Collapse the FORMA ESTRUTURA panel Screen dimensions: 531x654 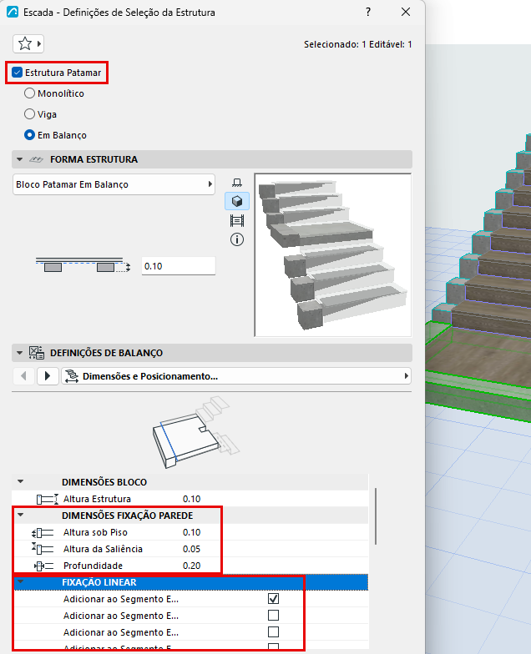coord(19,159)
